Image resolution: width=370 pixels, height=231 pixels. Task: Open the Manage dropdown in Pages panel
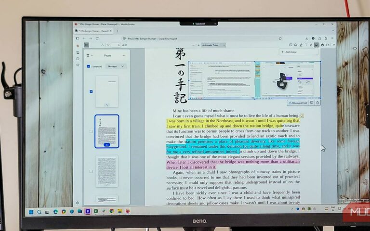pyautogui.click(x=116, y=66)
